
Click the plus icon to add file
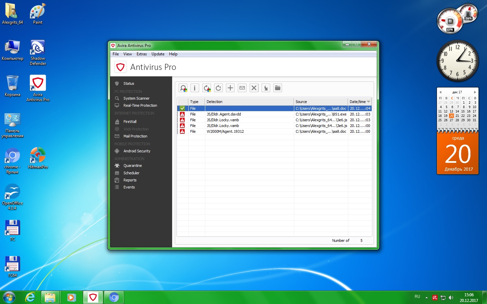(230, 88)
